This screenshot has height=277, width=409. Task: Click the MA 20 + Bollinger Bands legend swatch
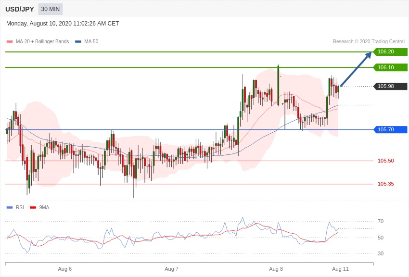(10, 42)
